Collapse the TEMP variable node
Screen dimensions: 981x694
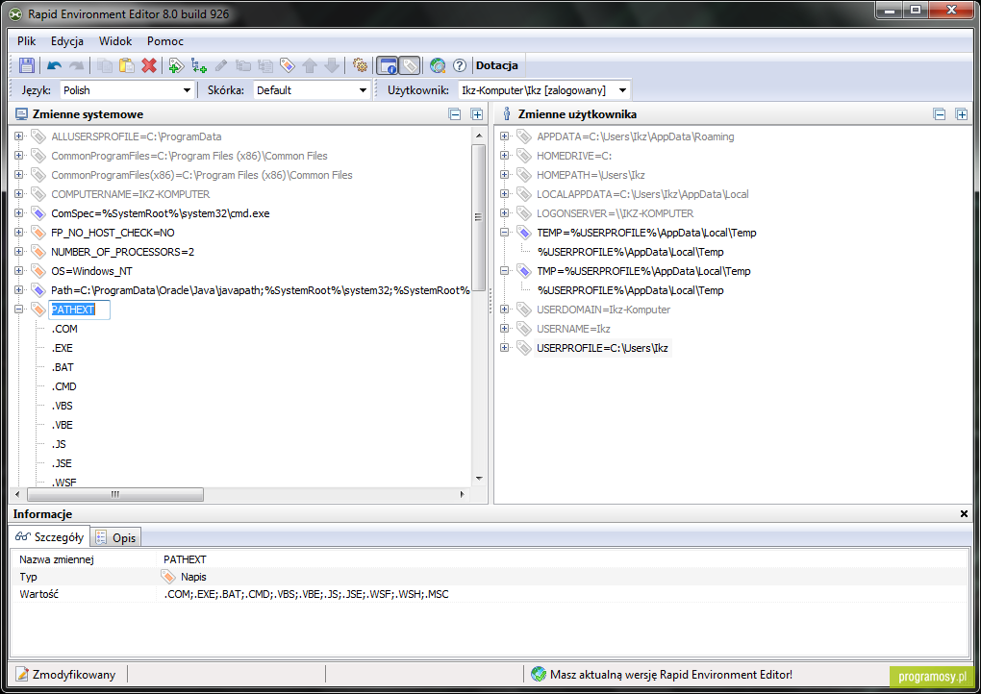pos(504,233)
